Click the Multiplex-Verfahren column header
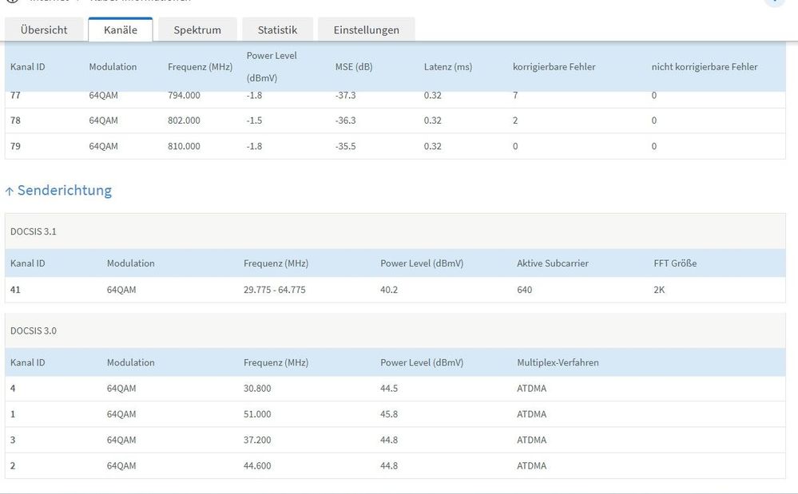Screen dimensions: 798x494 coord(558,362)
